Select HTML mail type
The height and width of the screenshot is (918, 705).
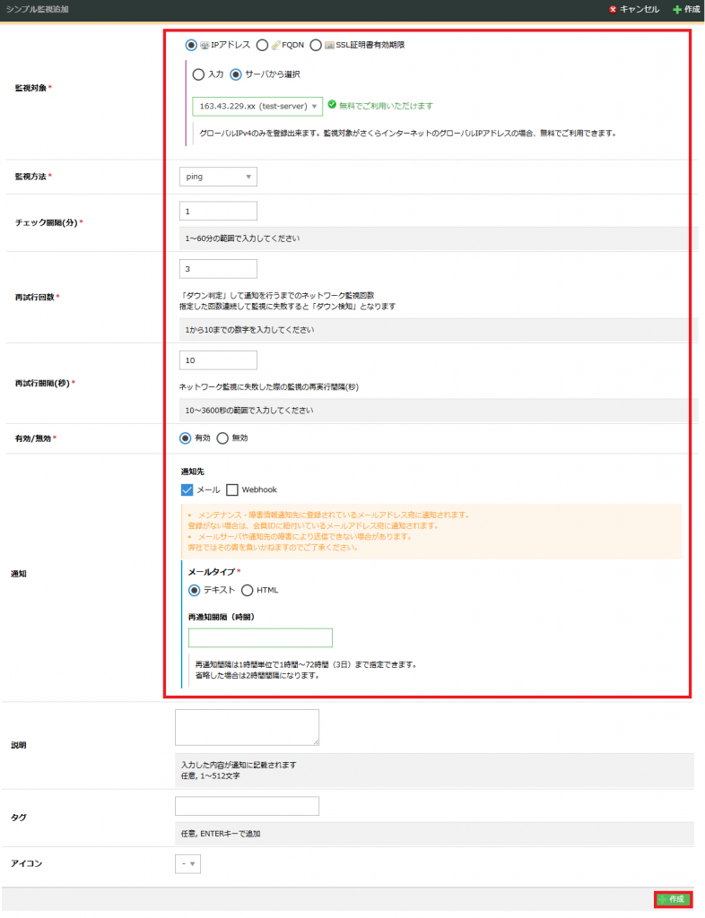[248, 590]
